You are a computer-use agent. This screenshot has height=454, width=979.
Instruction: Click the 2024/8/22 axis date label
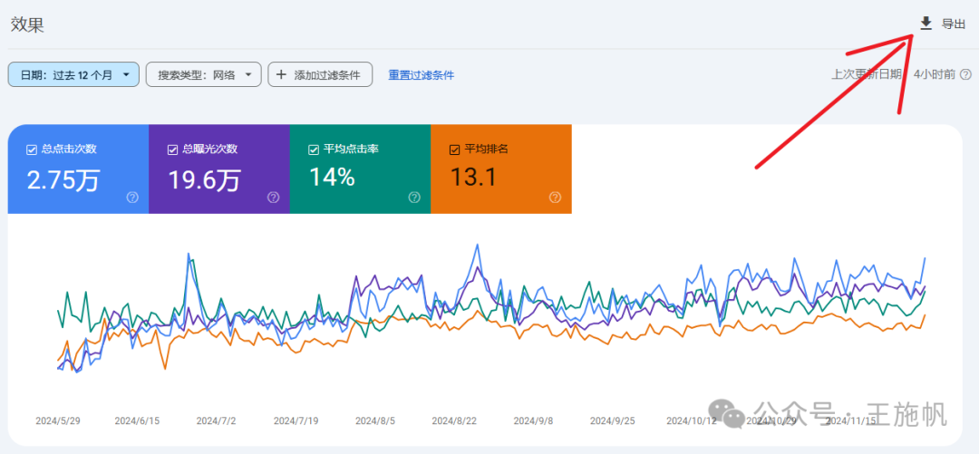[x=454, y=420]
